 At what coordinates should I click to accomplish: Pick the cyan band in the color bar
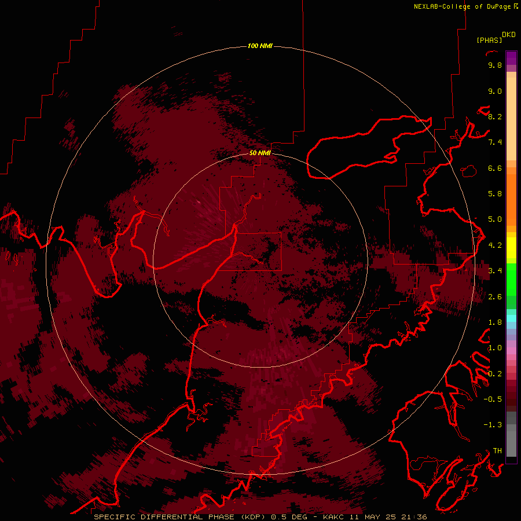click(x=511, y=318)
